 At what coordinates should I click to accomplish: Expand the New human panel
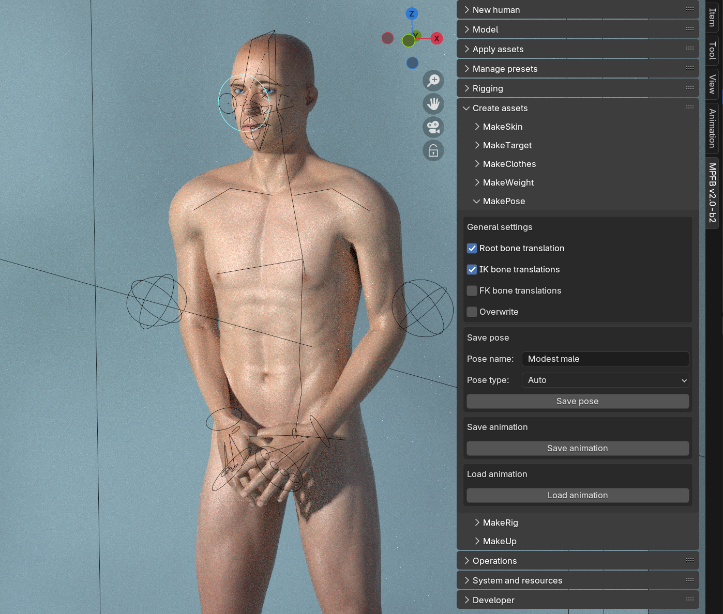(578, 10)
